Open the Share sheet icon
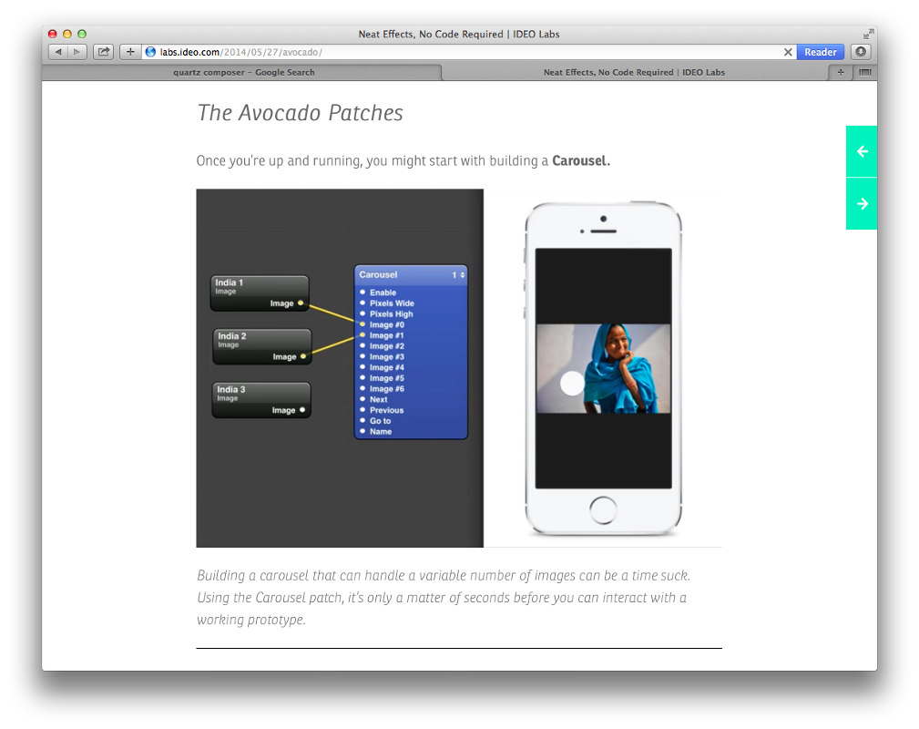This screenshot has height=729, width=919. [x=103, y=52]
